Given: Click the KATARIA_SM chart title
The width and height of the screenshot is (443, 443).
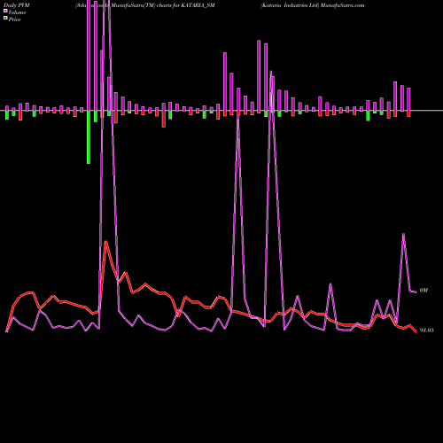Looking at the screenshot, I should (145, 5).
